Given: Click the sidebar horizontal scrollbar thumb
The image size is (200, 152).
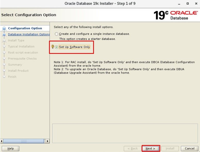Looking at the screenshot, I should (24, 141).
